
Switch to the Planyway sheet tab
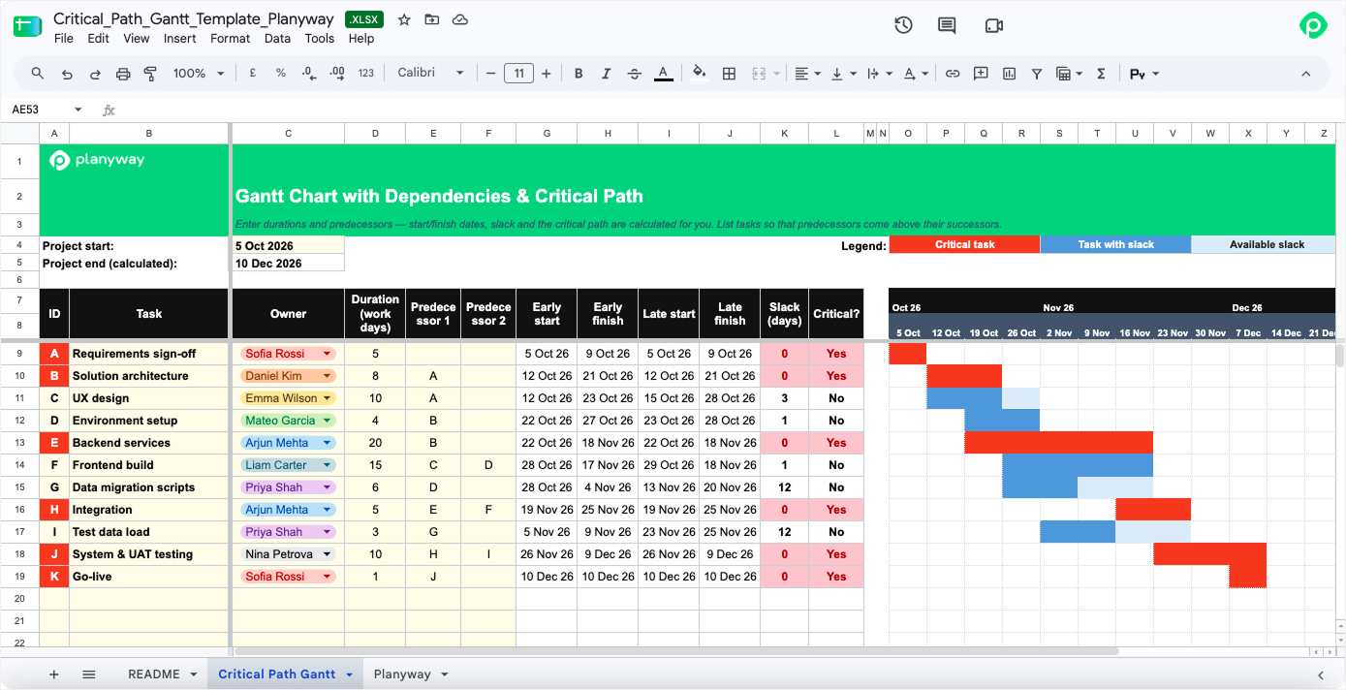pyautogui.click(x=401, y=674)
